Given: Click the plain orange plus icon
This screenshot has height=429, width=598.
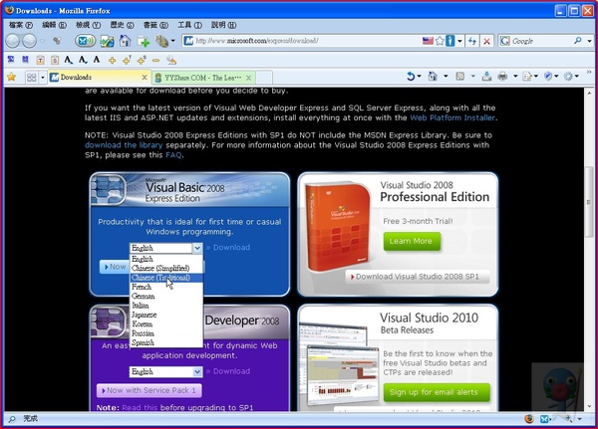Looking at the screenshot, I should tap(112, 60).
